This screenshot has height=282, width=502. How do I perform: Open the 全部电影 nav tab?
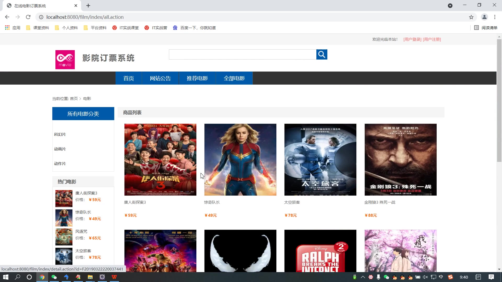(234, 78)
